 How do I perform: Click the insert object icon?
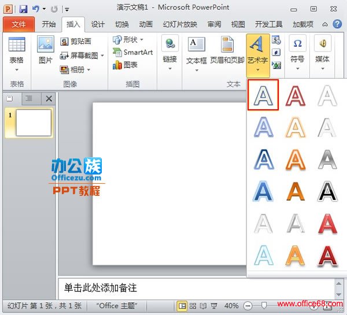[x=276, y=65]
